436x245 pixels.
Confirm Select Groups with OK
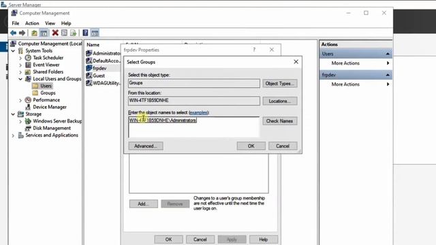pyautogui.click(x=251, y=146)
